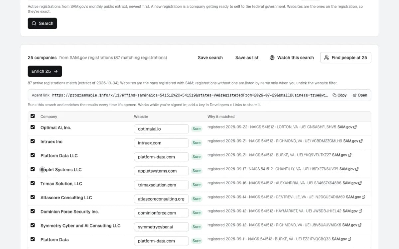The width and height of the screenshot is (399, 249).
Task: Select Symmetry Cyber and Ai Consulting LLC name
Action: click(80, 225)
